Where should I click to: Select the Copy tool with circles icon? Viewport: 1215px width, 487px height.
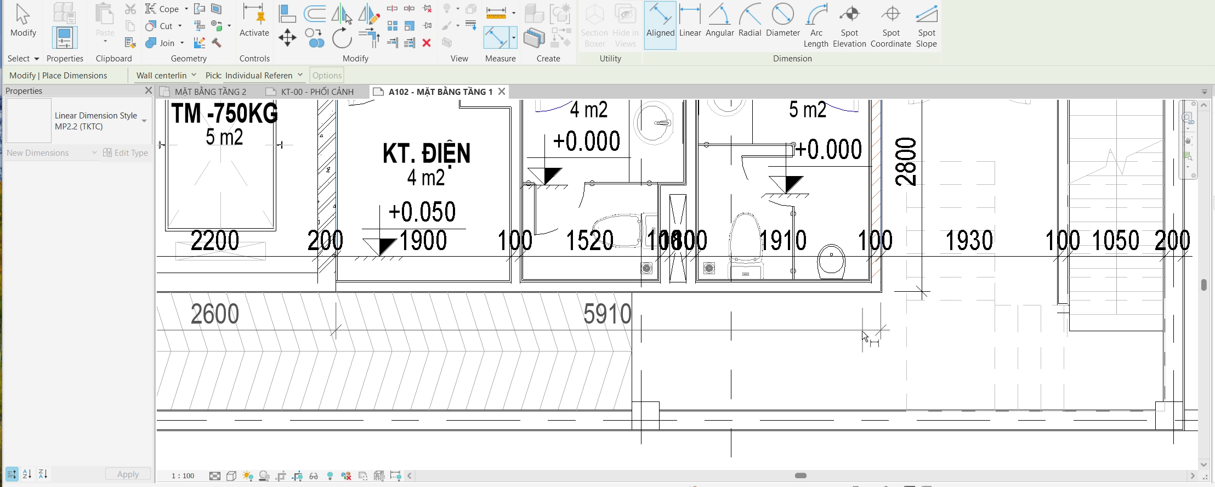click(314, 38)
